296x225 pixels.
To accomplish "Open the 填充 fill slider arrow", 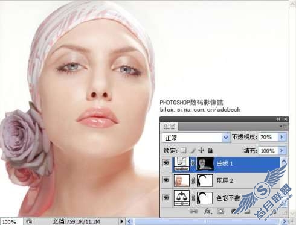I will coord(282,150).
